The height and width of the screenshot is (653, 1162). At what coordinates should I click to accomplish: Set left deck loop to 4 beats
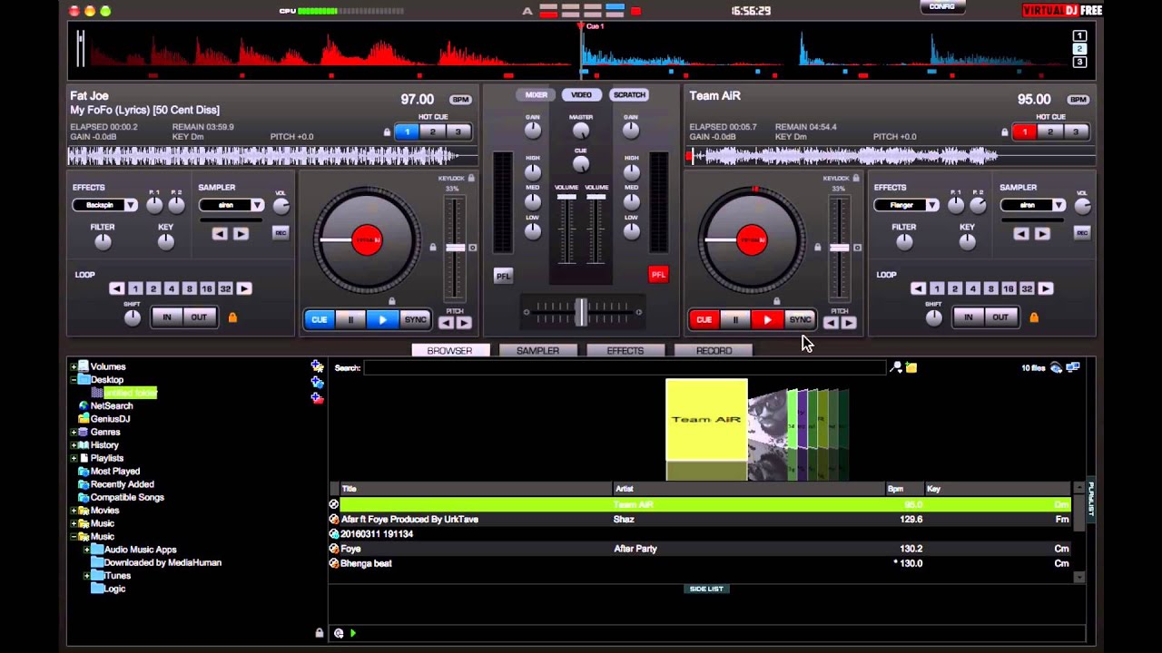point(171,288)
